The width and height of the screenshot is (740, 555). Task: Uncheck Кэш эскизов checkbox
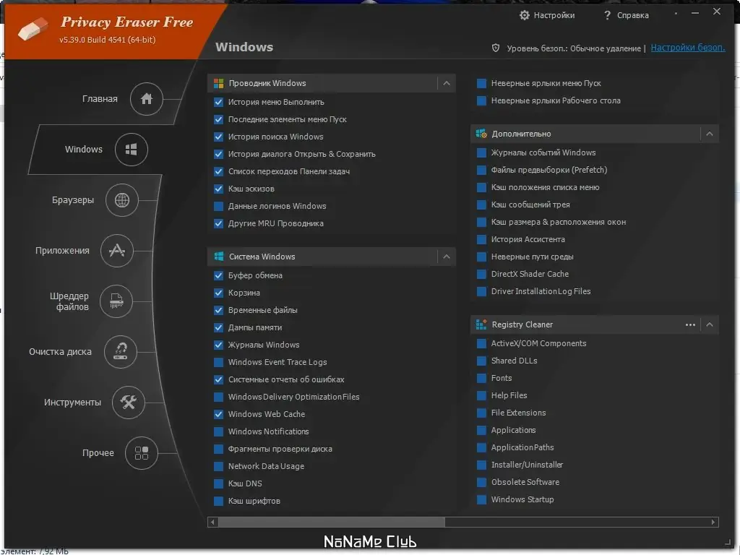click(218, 189)
